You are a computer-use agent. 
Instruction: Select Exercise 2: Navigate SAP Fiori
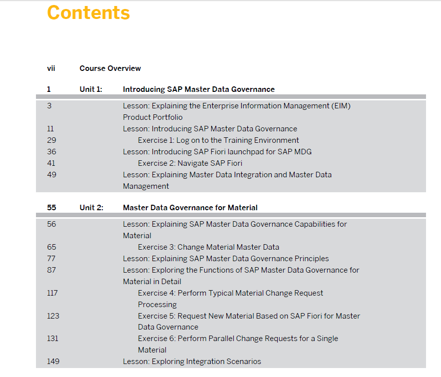[190, 163]
